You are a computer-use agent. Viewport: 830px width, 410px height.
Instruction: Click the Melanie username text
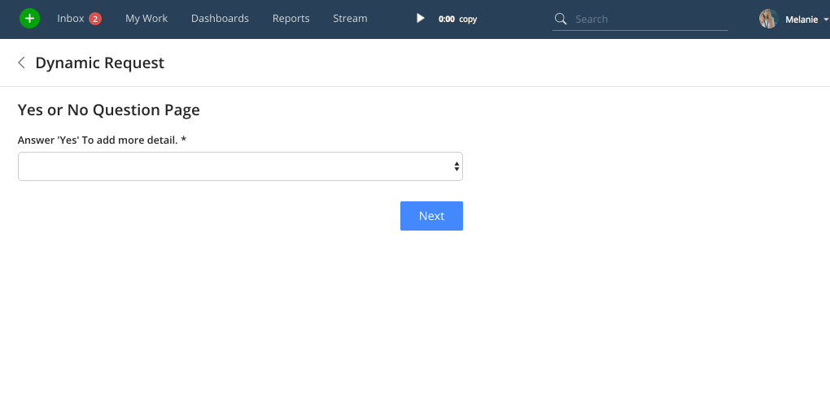802,19
